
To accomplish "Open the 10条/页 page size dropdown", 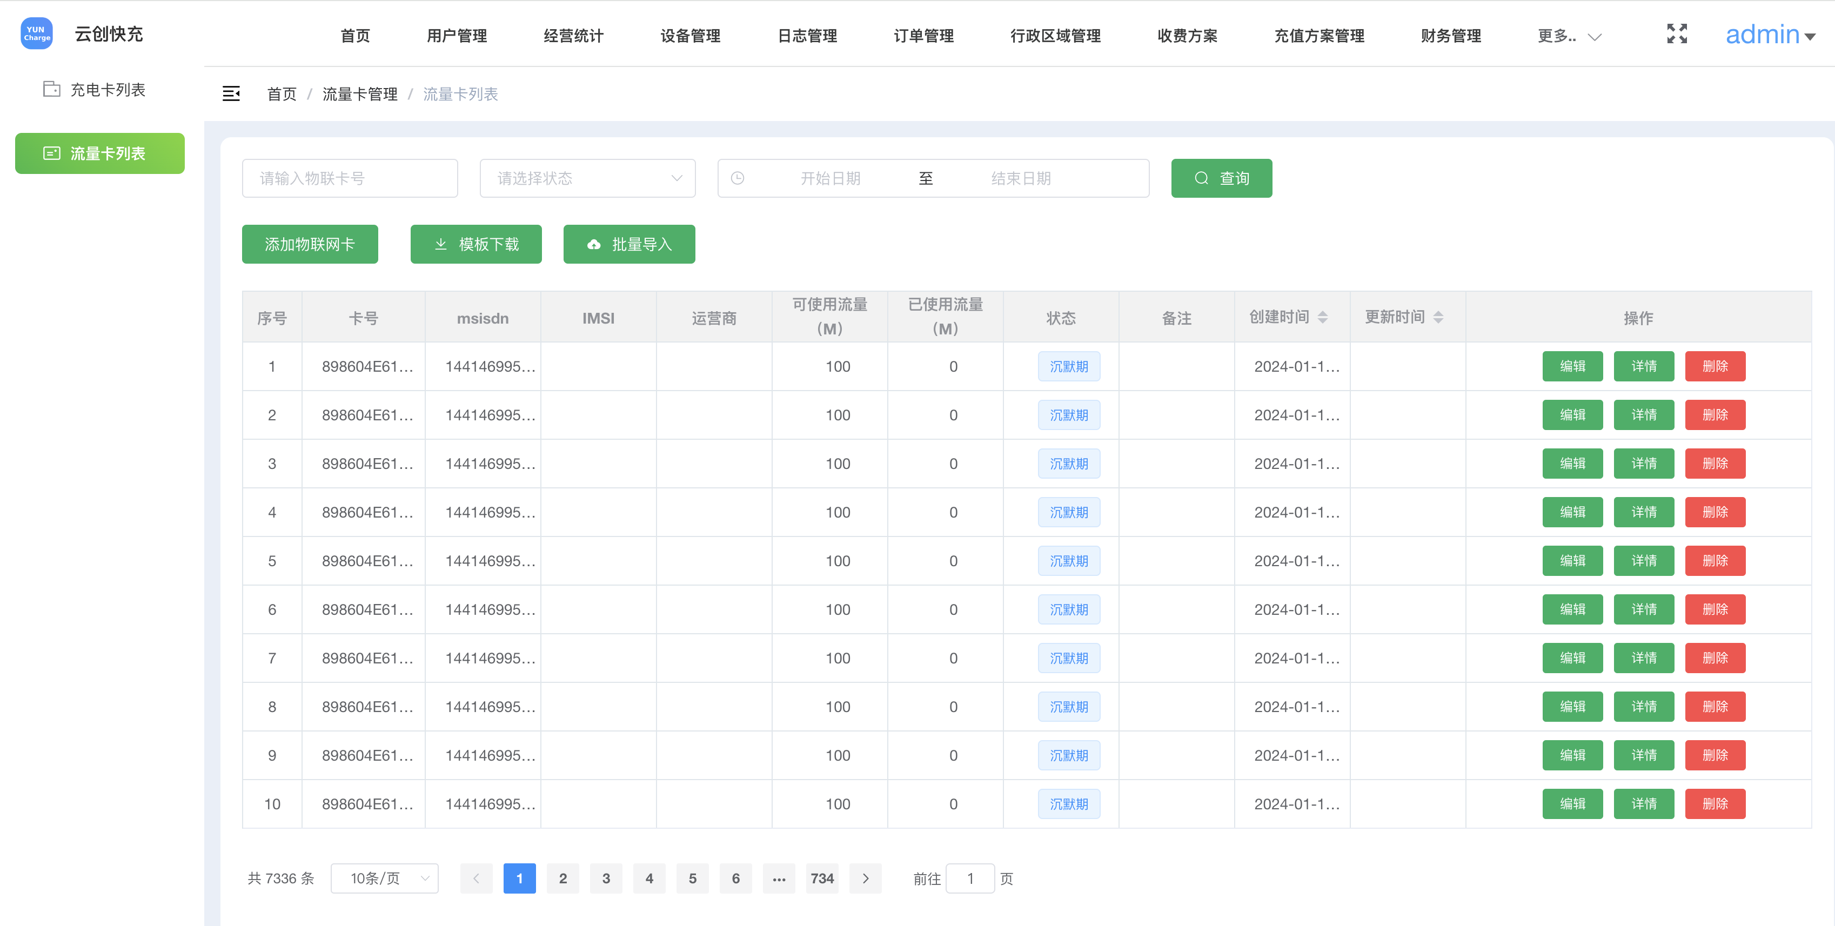I will 384,878.
